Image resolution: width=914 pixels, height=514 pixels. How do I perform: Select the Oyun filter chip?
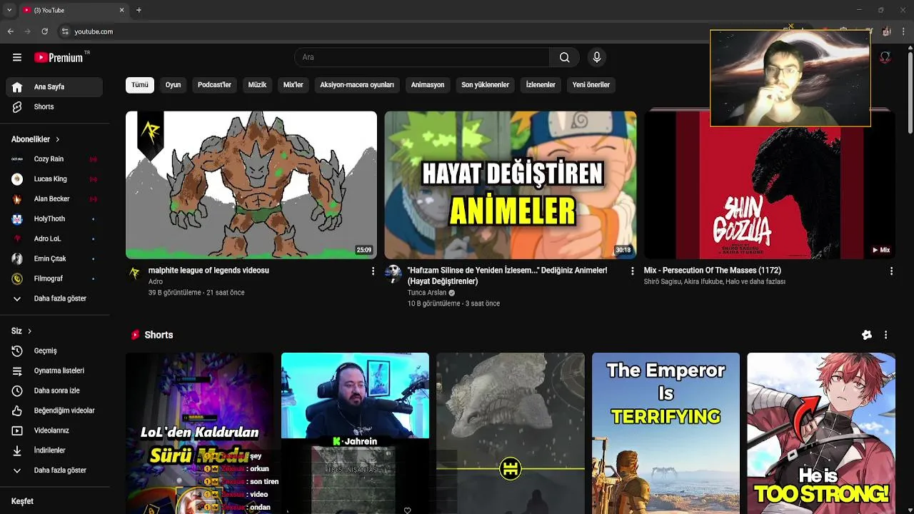coord(173,85)
